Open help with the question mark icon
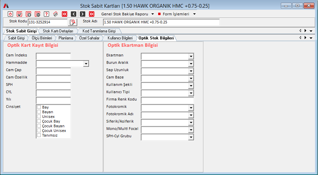Image resolution: width=318 pixels, height=175 pixels. click(46, 14)
